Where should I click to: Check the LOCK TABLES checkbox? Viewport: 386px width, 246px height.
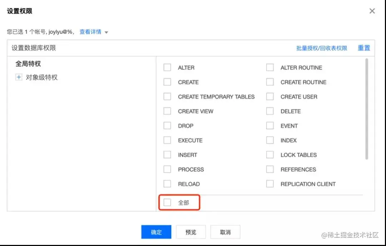(270, 155)
